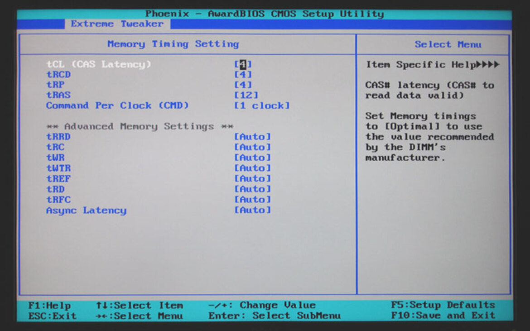
Task: Click the Enter: Select SubMenu hint
Action: pos(274,316)
